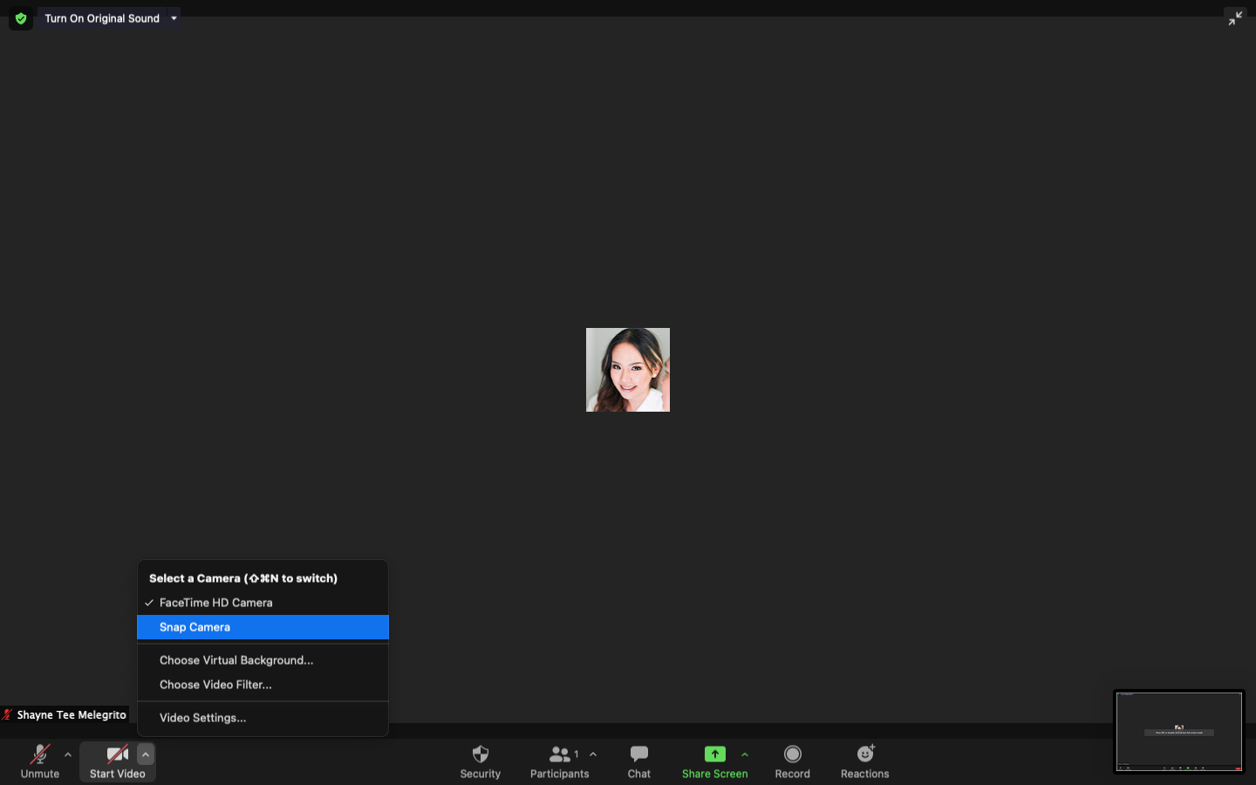
Task: Exit full screen via top-right arrows icon
Action: pos(1235,18)
